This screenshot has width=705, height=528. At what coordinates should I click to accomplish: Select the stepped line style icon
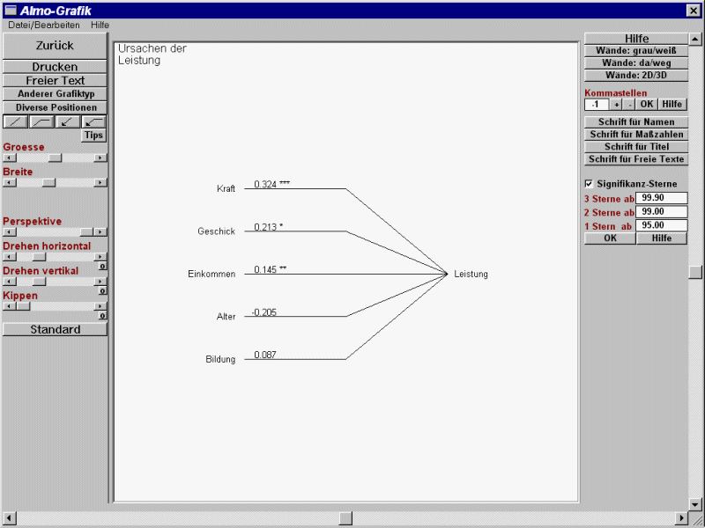[41, 121]
